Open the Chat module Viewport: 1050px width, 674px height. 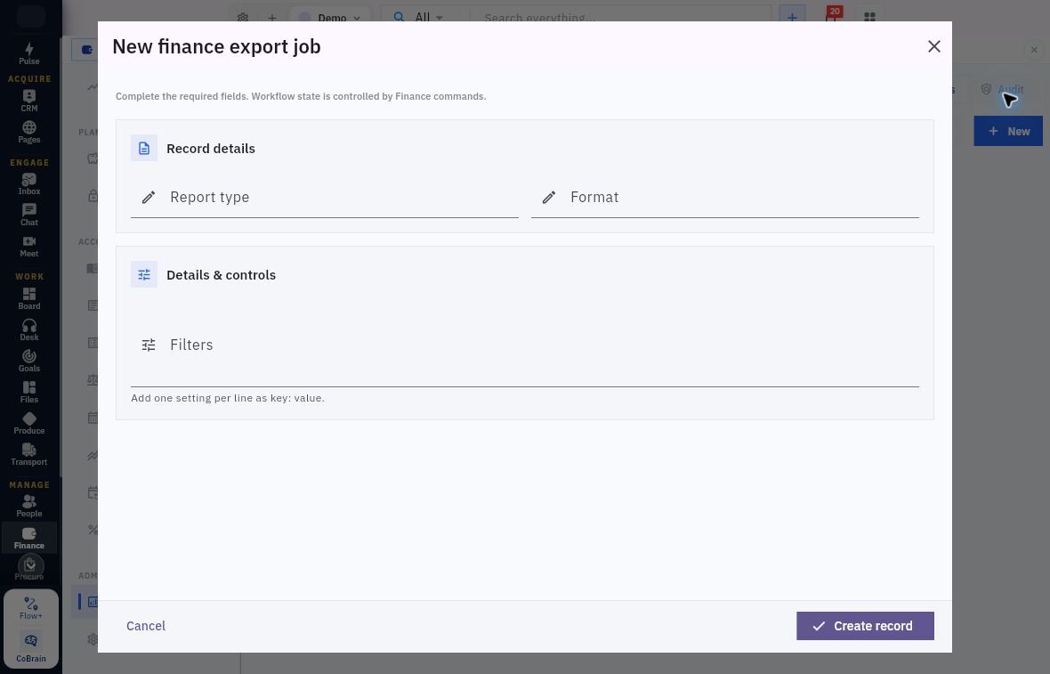coord(28,215)
